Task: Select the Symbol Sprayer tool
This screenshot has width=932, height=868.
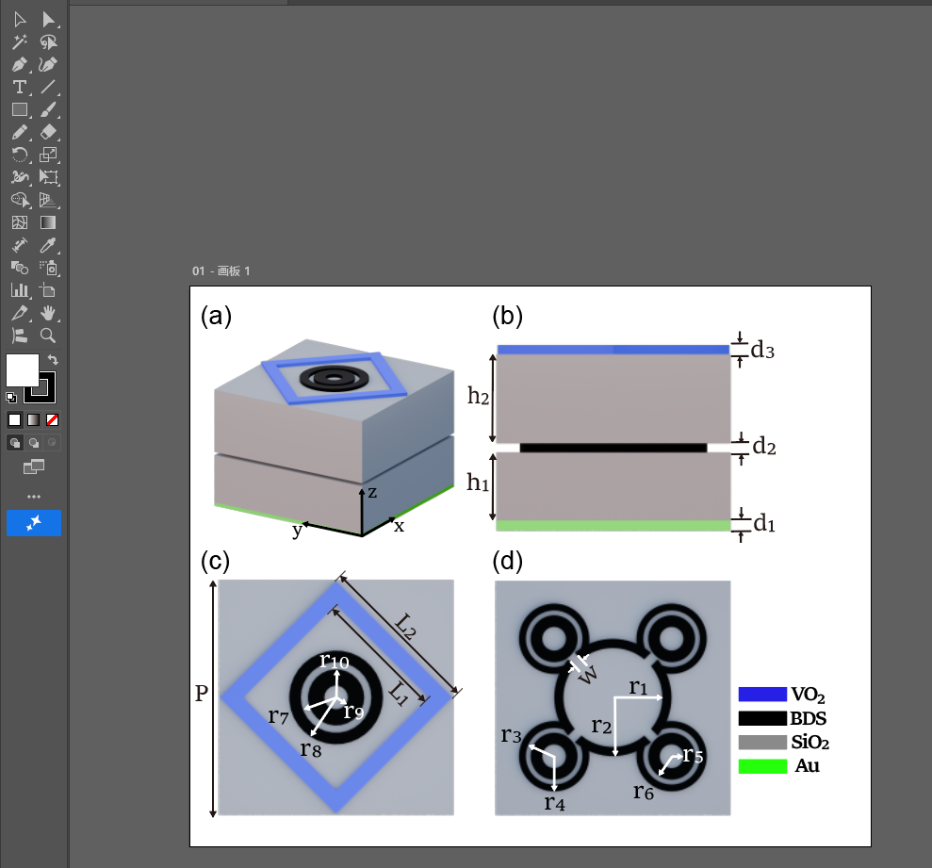Action: (48, 269)
